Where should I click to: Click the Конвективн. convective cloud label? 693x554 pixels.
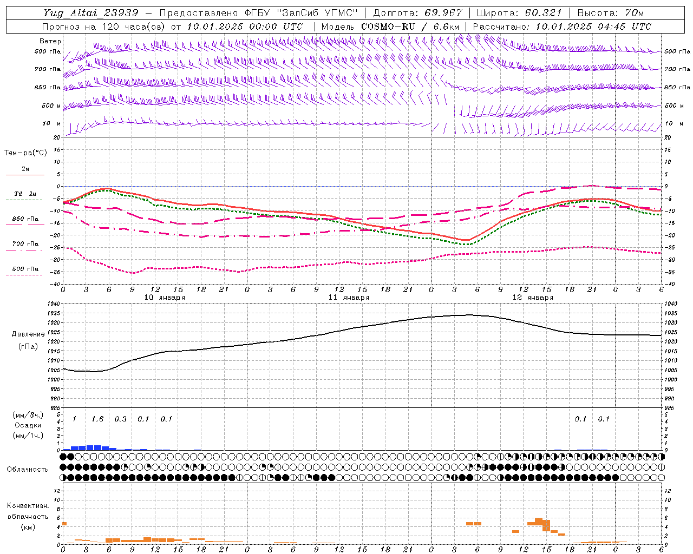[28, 506]
